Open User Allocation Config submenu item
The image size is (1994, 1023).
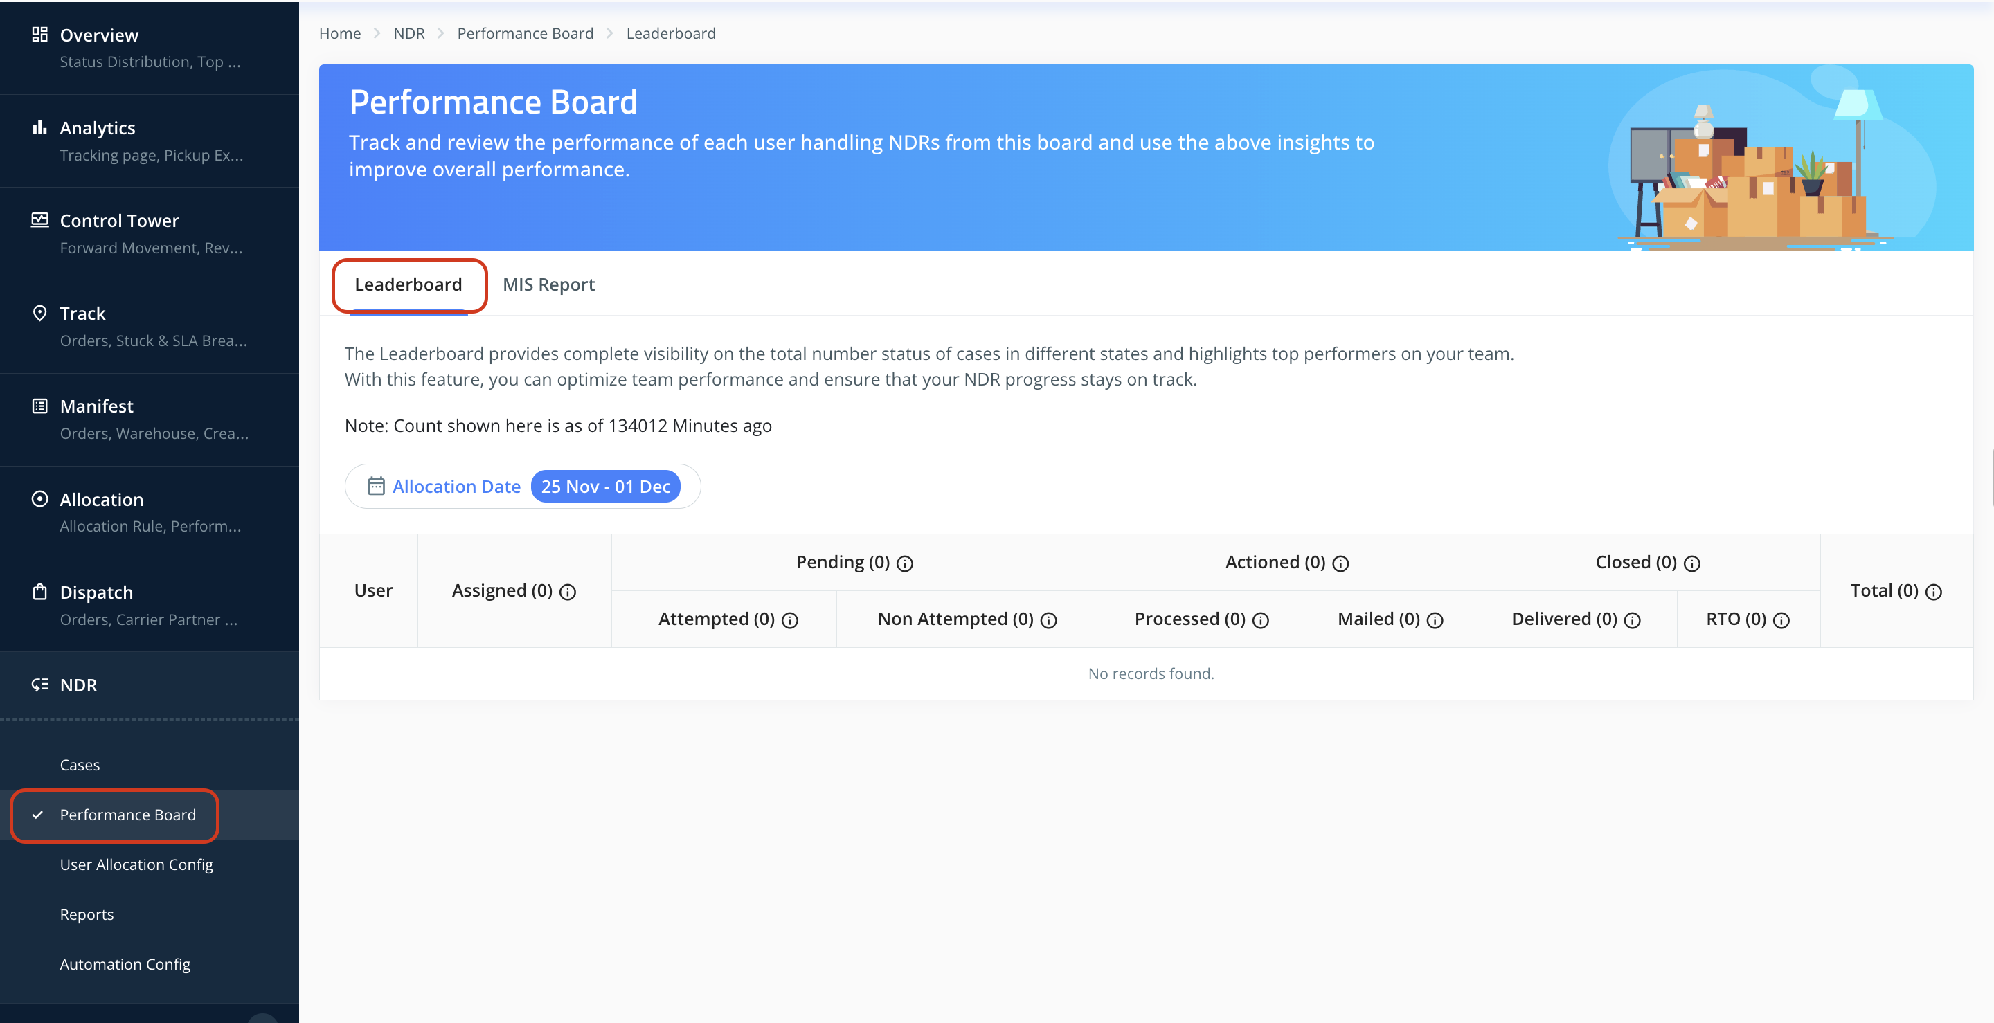[136, 864]
